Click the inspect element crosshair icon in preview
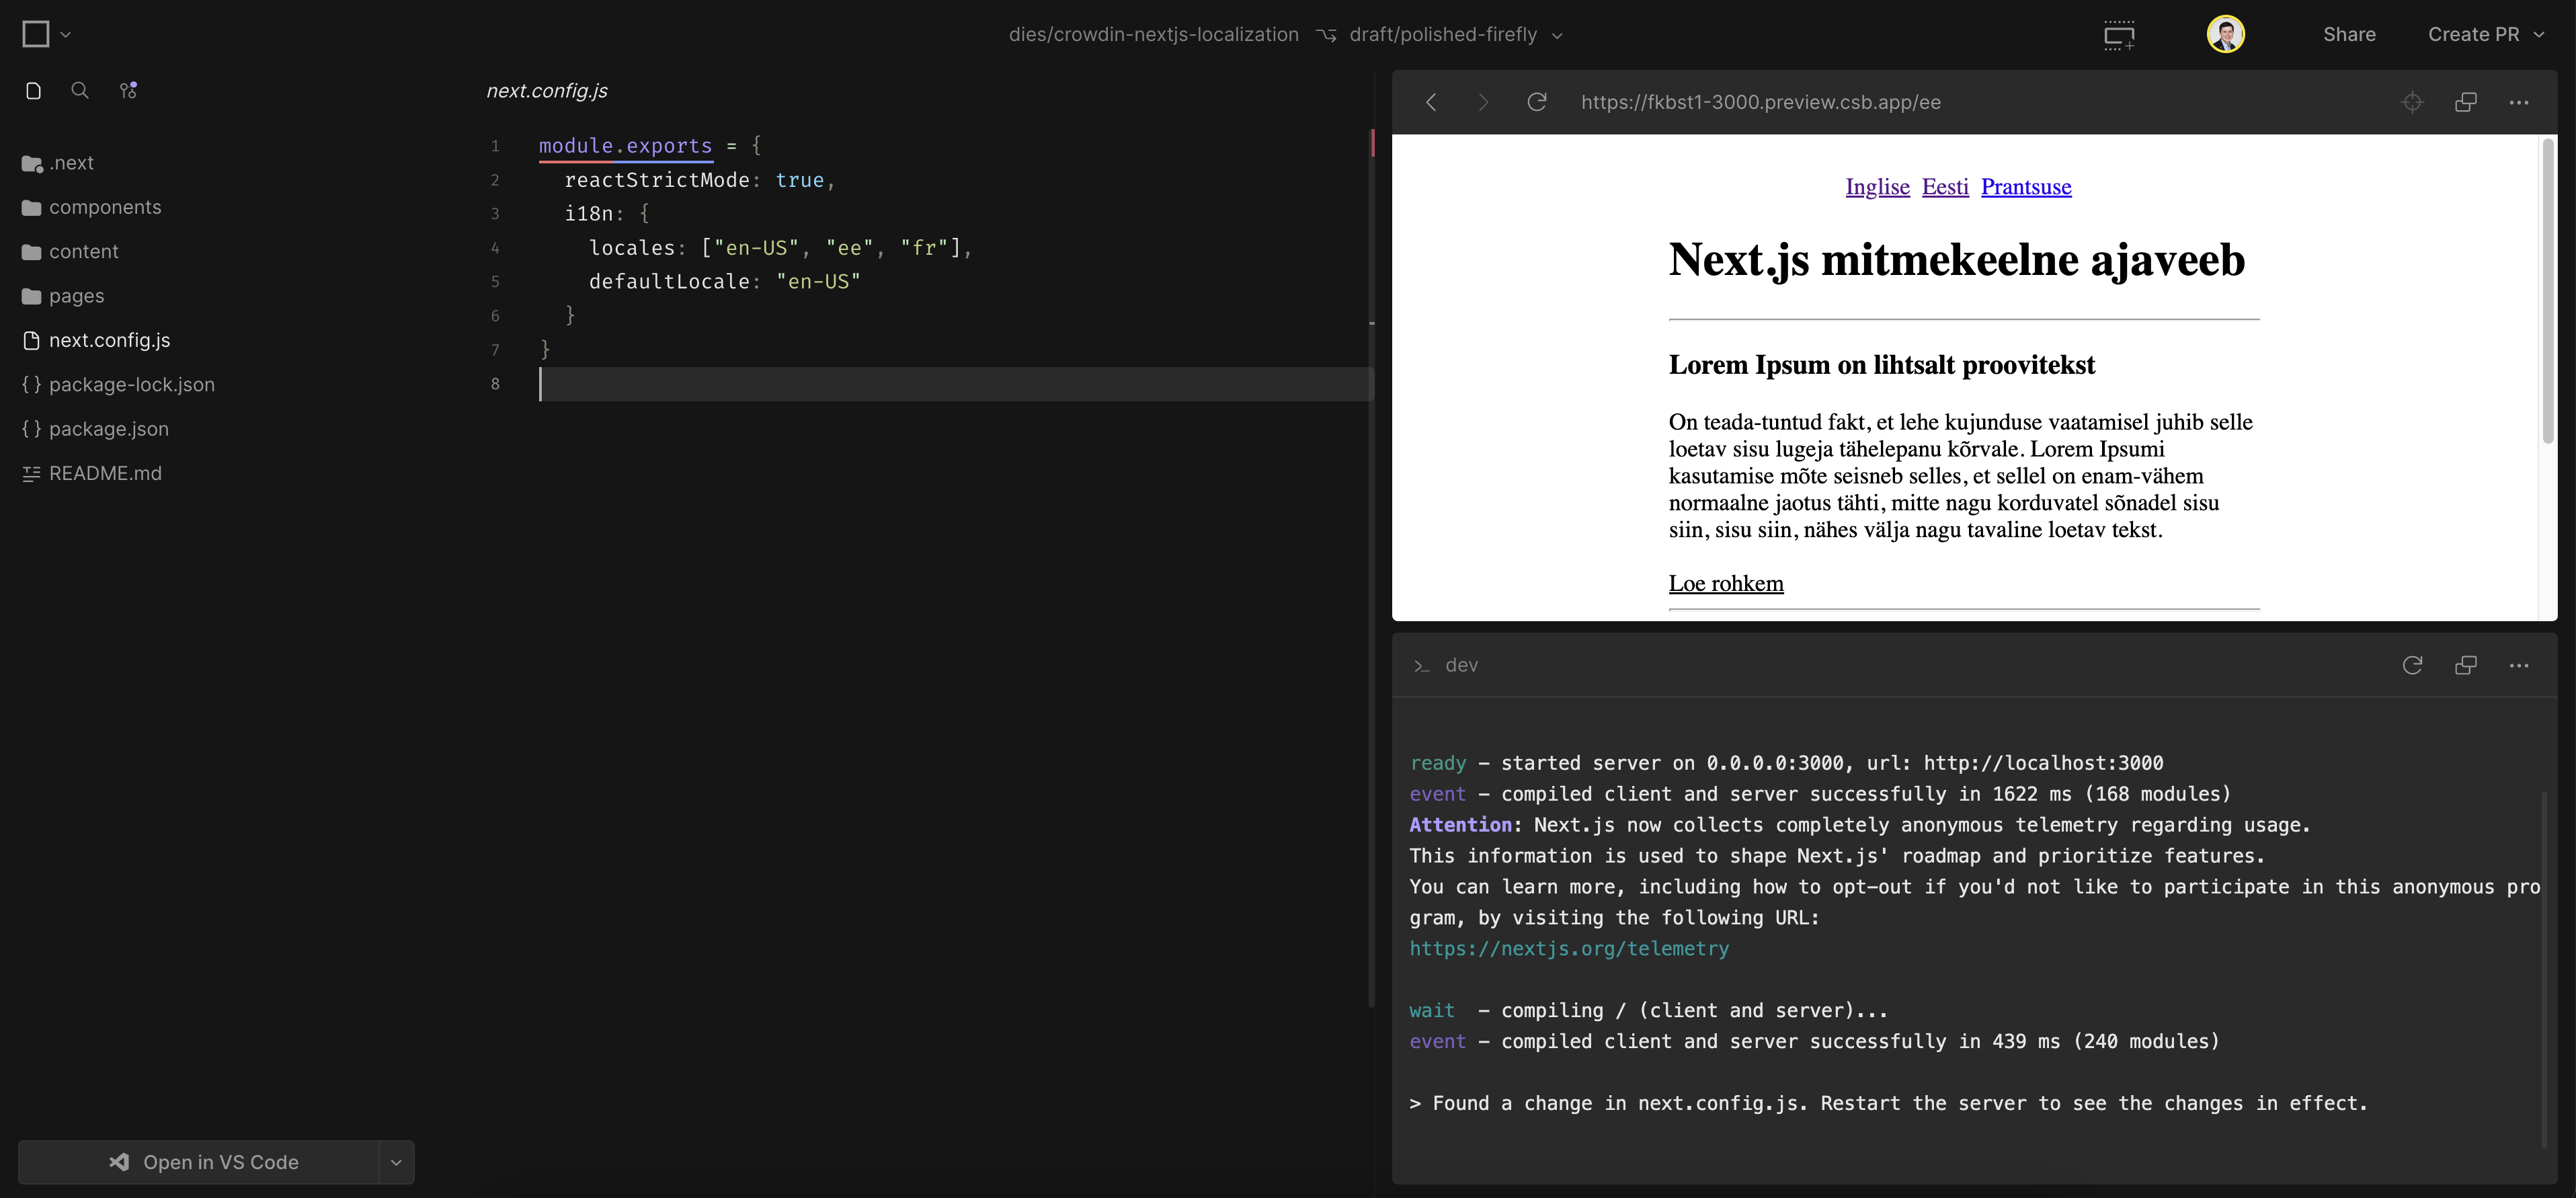 point(2412,102)
